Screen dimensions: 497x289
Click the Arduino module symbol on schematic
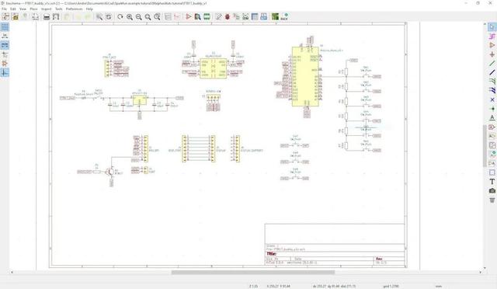click(x=305, y=76)
